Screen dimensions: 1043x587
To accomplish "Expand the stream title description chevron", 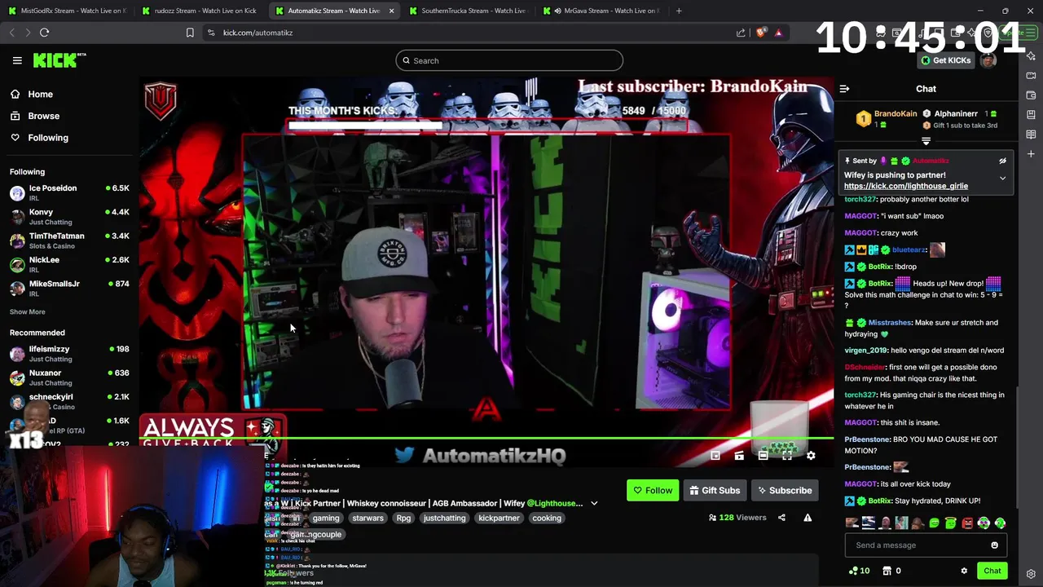I will 594,503.
